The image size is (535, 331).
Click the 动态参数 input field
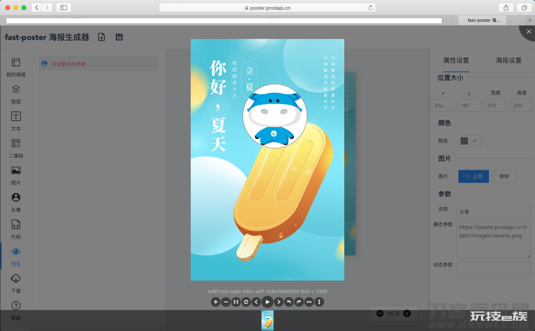coord(493,268)
